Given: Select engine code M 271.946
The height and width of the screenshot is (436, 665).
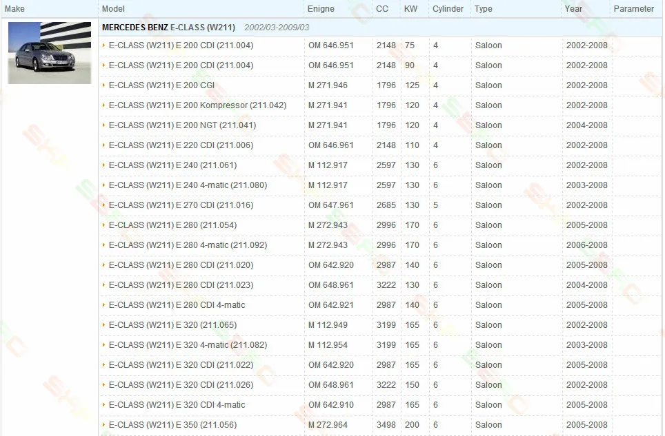Looking at the screenshot, I should coord(328,85).
